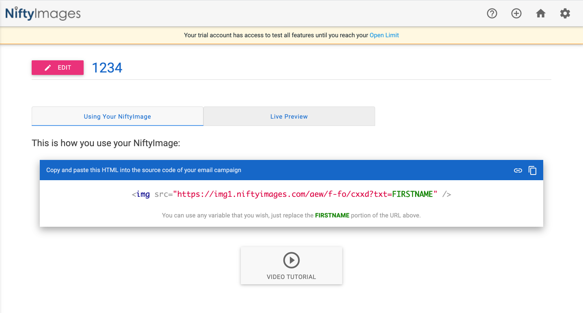Click the image title 1234
The image size is (583, 313).
107,68
